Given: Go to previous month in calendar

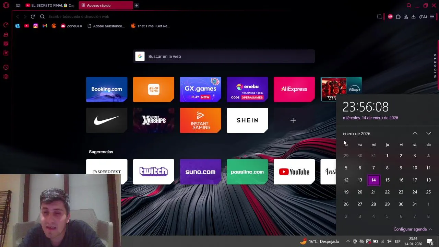Looking at the screenshot, I should [415, 133].
